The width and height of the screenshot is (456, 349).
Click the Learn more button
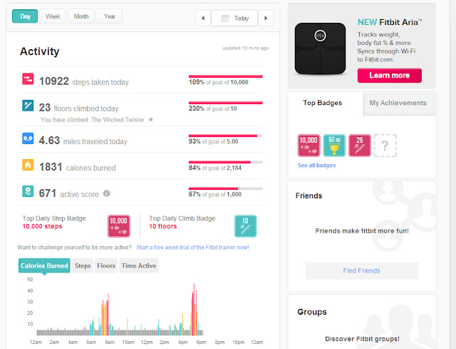pyautogui.click(x=390, y=76)
